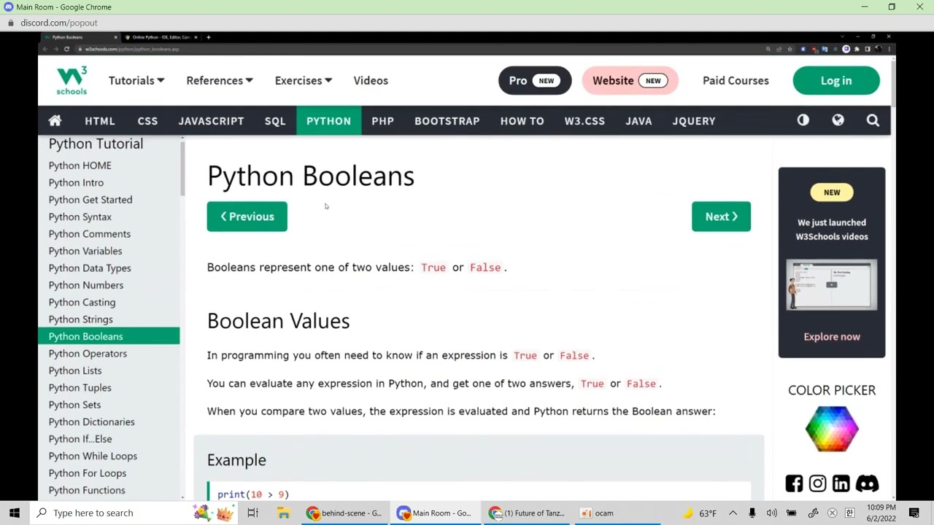Open the hexagon color picker
This screenshot has width=934, height=525.
click(x=832, y=429)
